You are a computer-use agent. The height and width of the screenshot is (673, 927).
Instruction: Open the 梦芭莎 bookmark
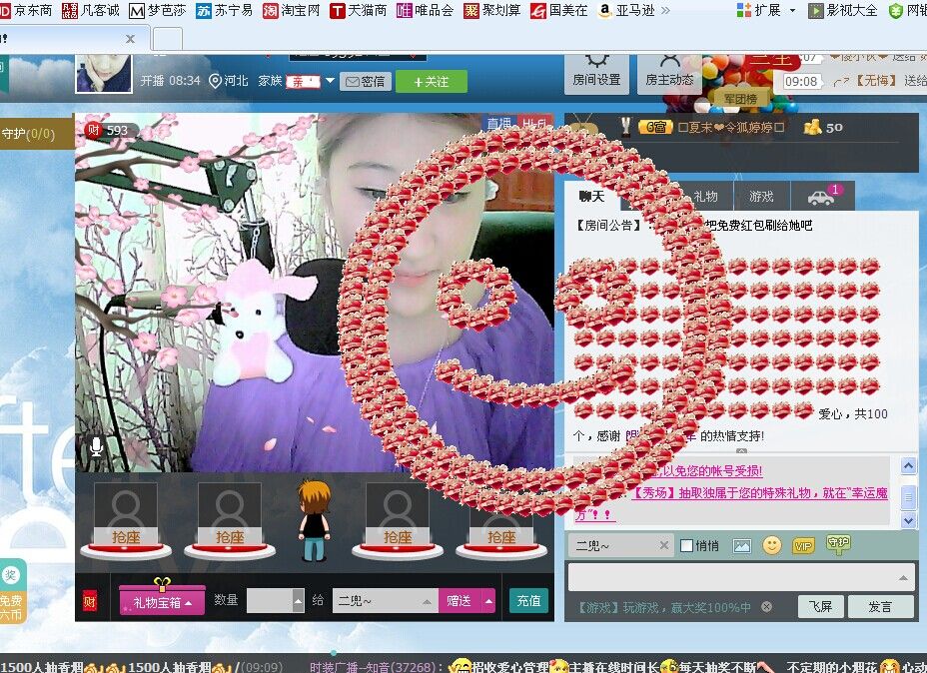pos(157,10)
